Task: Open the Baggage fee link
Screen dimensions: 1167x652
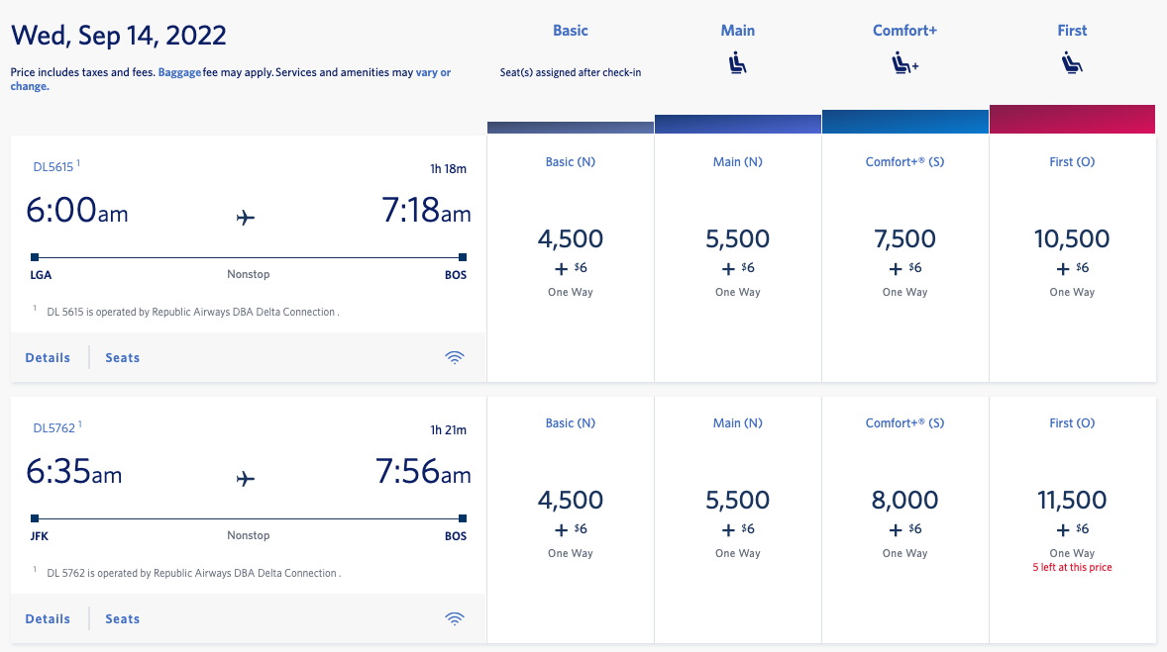Action: pyautogui.click(x=179, y=72)
